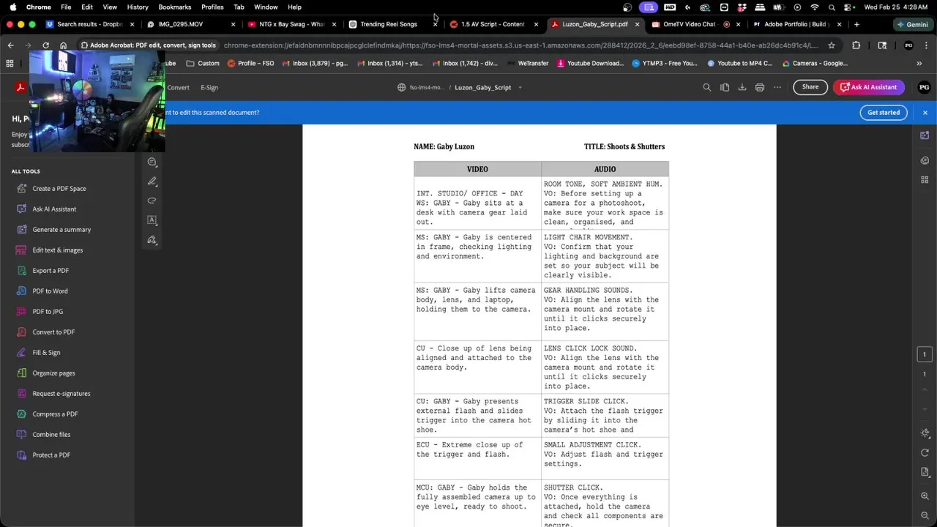The width and height of the screenshot is (937, 527).
Task: Open a new Chrome tab with plus
Action: pos(856,24)
